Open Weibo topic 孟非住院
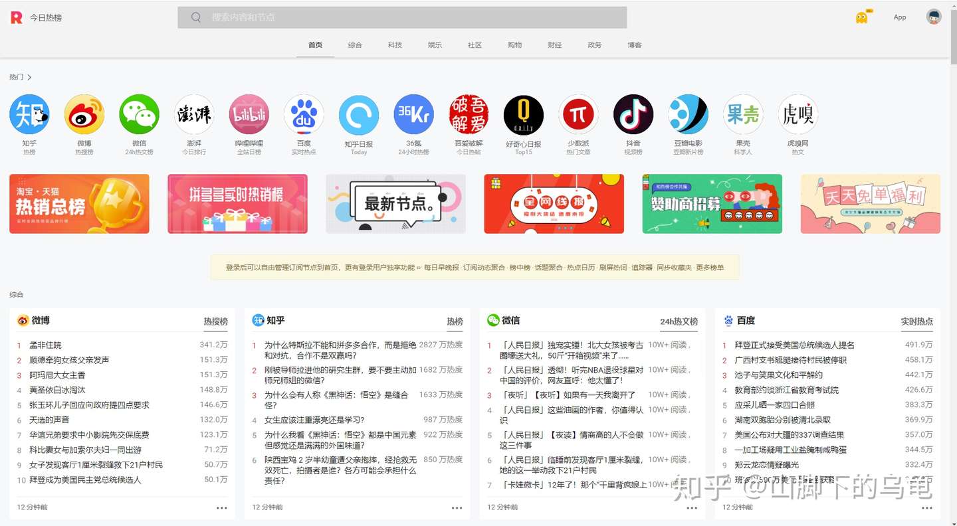The height and width of the screenshot is (526, 957). 45,345
